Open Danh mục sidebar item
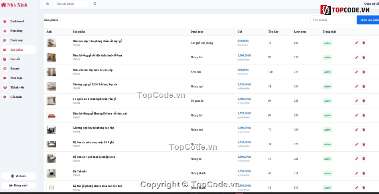Image resolution: width=379 pixels, height=194 pixels. [18, 40]
